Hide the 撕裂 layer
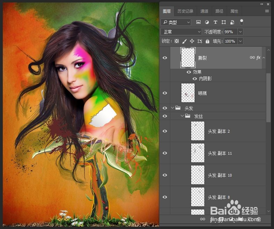274x229 pixels. tap(165, 58)
